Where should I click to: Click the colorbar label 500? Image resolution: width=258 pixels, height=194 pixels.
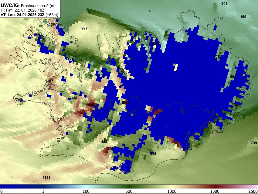(x=129, y=191)
